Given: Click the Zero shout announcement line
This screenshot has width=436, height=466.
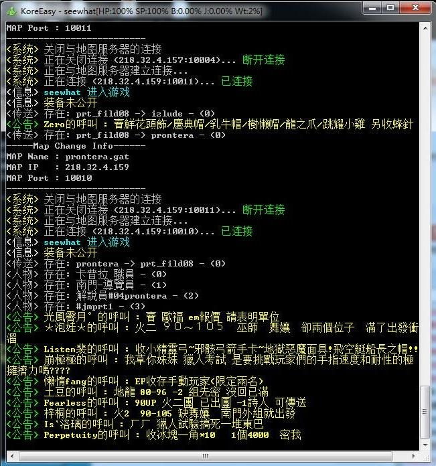Looking at the screenshot, I should (201, 125).
